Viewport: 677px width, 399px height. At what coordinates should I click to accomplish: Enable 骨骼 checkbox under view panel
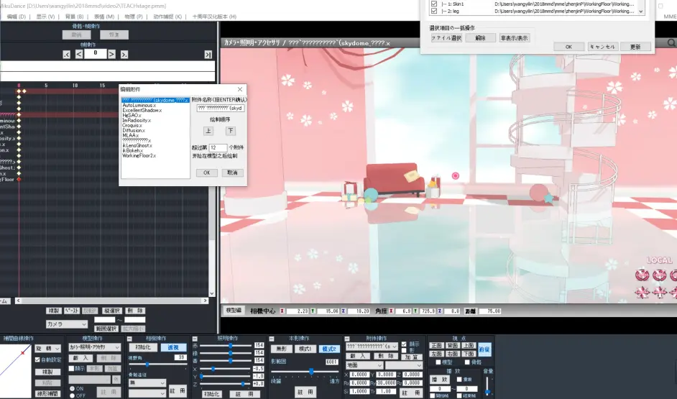[x=466, y=362]
